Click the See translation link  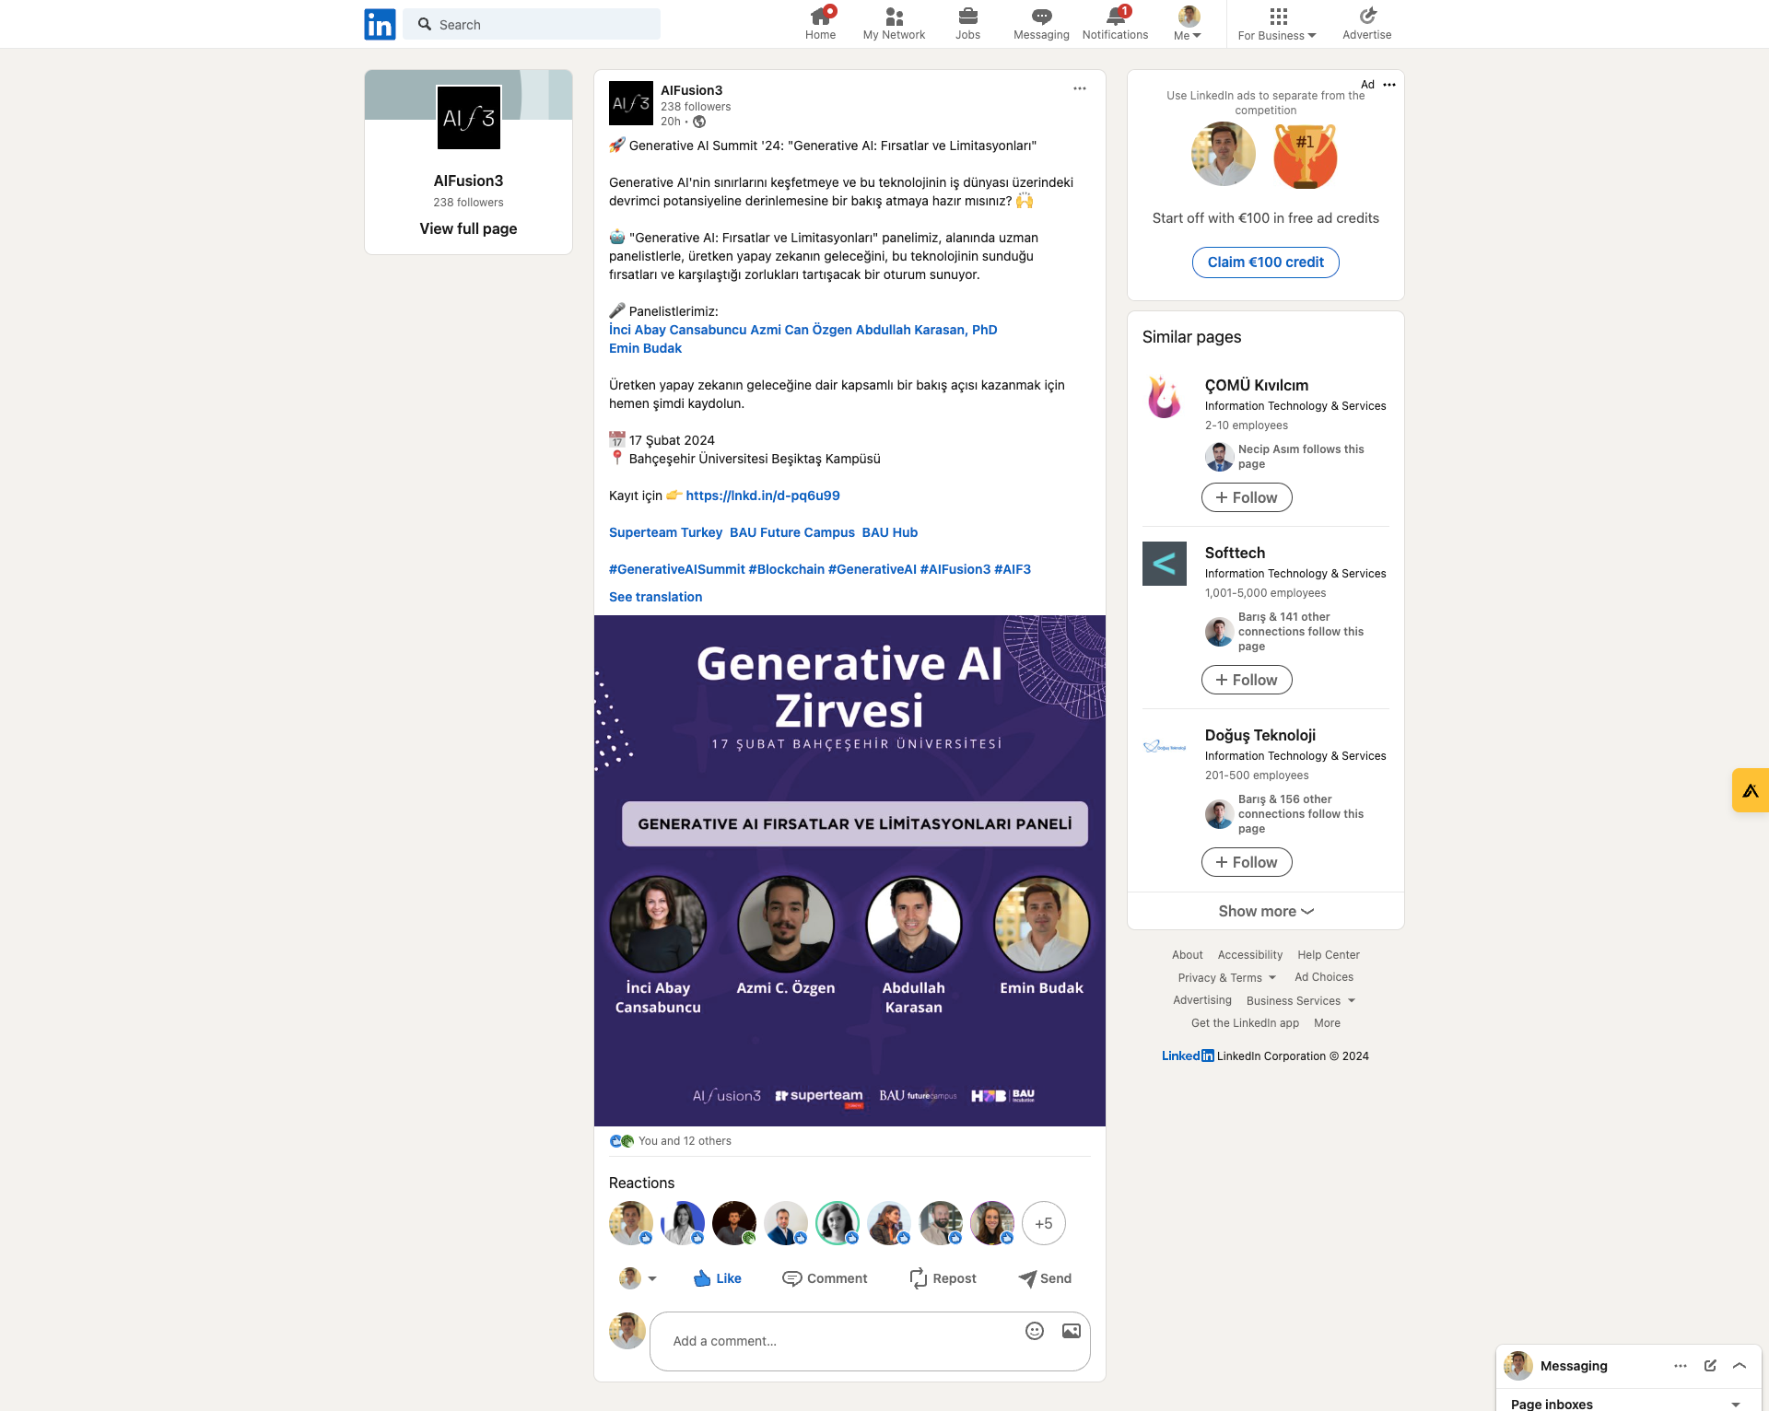point(655,597)
